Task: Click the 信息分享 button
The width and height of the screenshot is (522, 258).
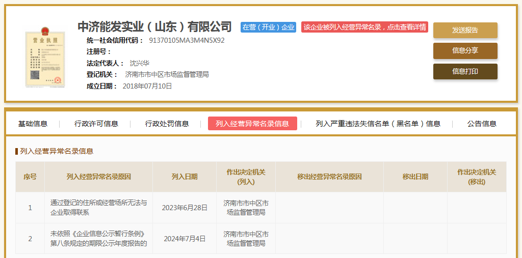Action: point(465,50)
